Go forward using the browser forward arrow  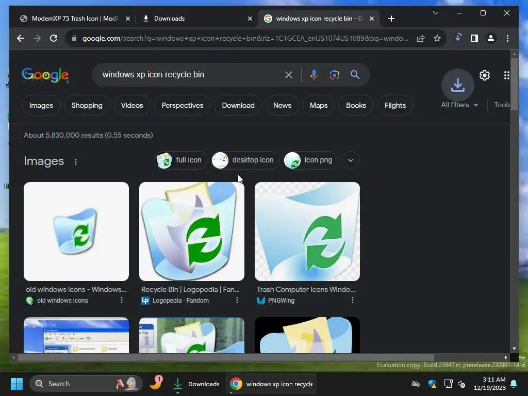37,38
